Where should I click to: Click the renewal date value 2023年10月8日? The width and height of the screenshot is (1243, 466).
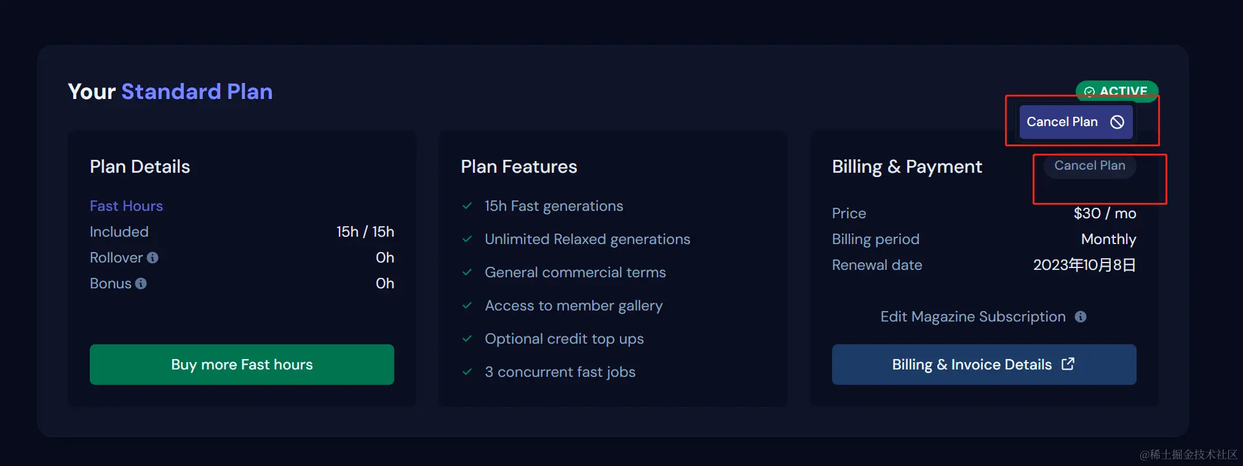pos(1084,265)
